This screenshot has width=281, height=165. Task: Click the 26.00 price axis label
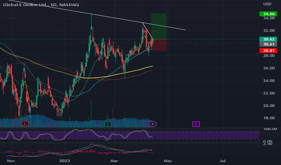269,68
